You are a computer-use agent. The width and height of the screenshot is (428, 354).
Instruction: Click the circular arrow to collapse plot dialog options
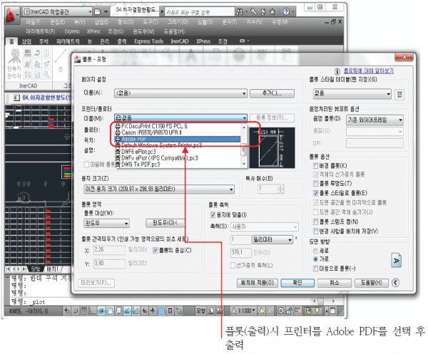coord(395,283)
